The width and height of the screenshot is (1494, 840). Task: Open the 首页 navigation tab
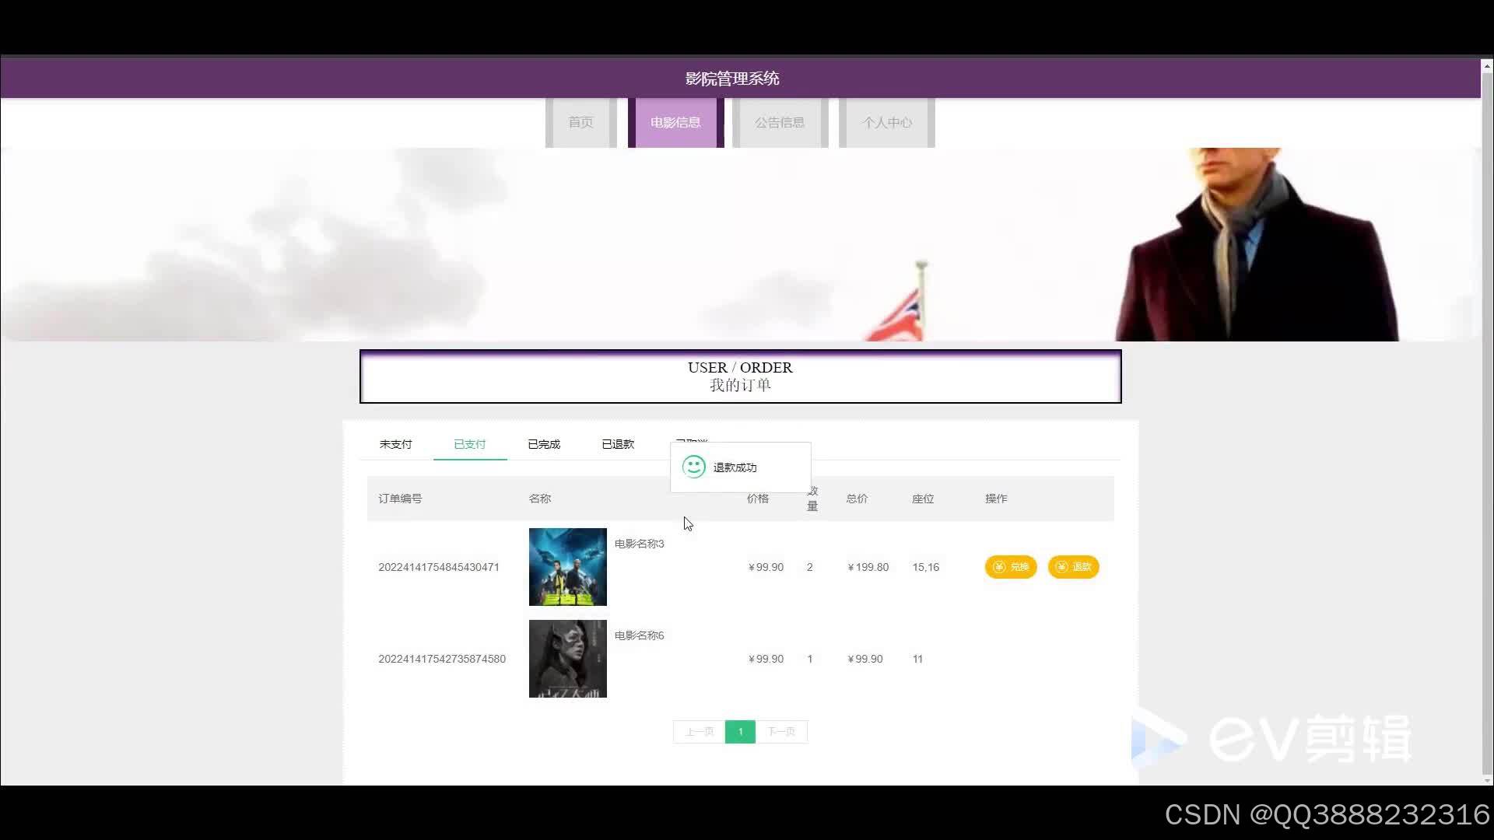pyautogui.click(x=581, y=122)
